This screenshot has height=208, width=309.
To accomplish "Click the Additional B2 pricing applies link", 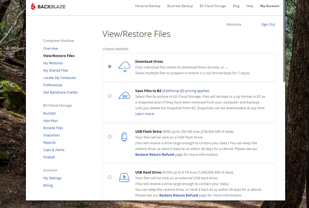I will (x=186, y=91).
